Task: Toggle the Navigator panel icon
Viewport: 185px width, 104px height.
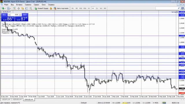Action: [x=23, y=8]
